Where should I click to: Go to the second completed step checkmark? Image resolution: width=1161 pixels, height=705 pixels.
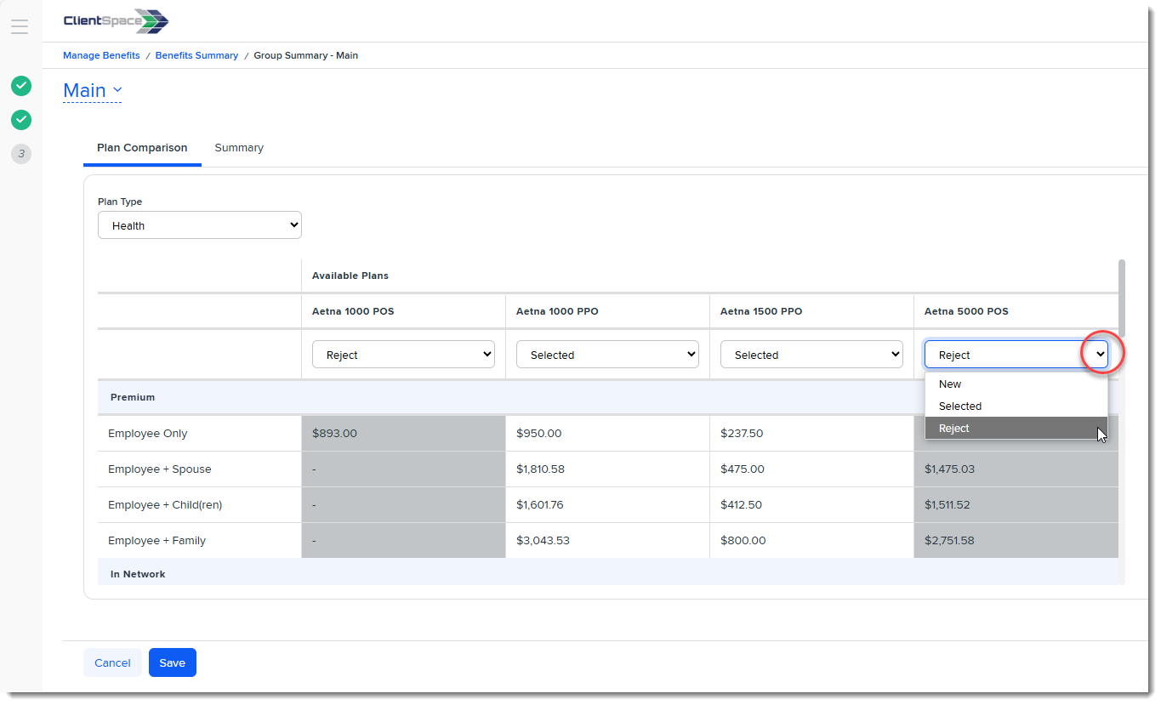pos(21,120)
